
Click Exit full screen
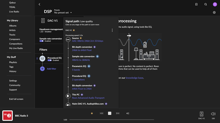[16, 99]
